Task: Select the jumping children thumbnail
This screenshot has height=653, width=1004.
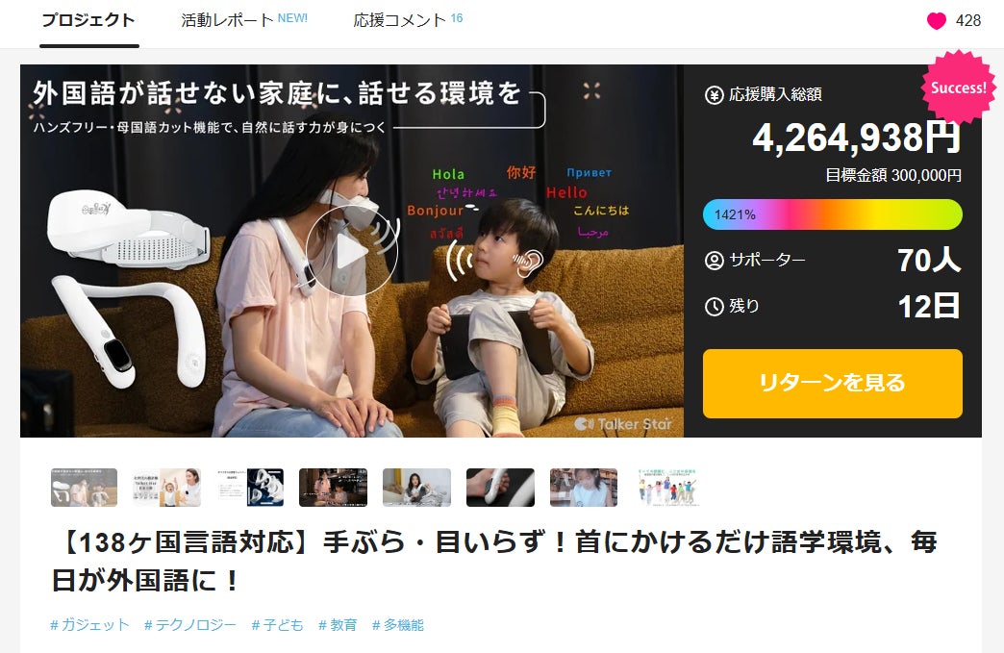Action: pyautogui.click(x=667, y=488)
